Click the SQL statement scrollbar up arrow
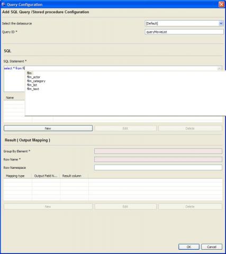226x254 pixels. click(220, 69)
